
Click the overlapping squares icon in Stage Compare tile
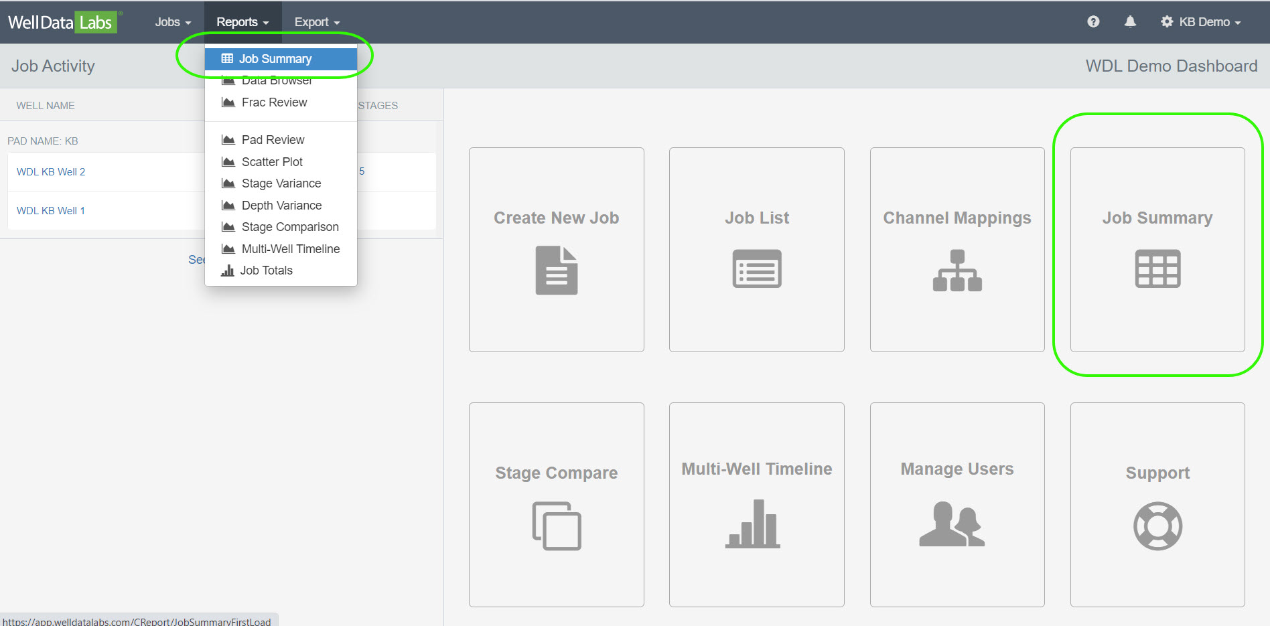[557, 526]
